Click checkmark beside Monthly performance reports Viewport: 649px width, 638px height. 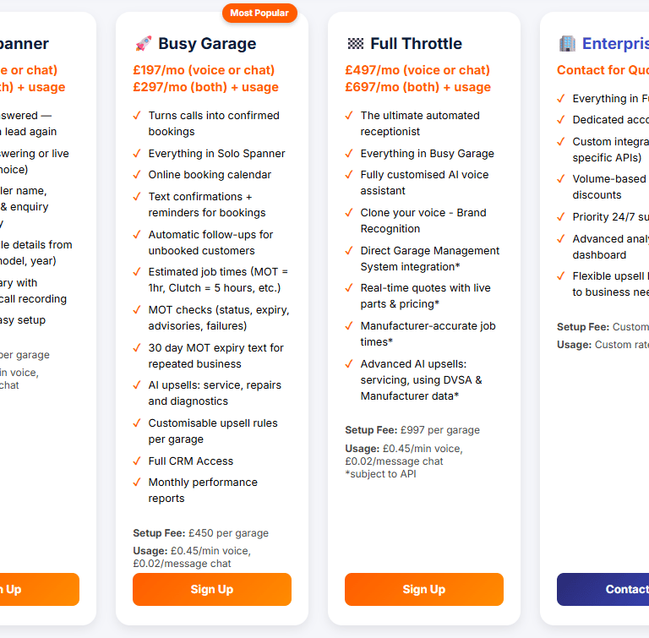pyautogui.click(x=137, y=483)
